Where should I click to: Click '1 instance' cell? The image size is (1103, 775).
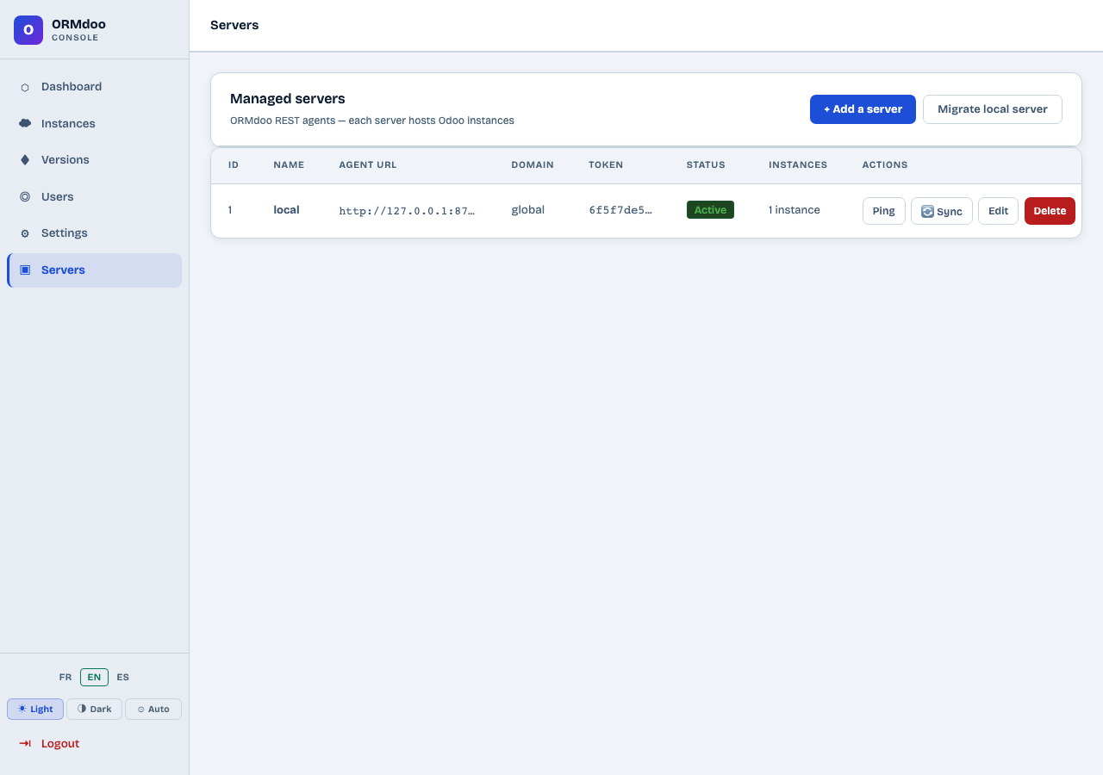[x=795, y=210]
